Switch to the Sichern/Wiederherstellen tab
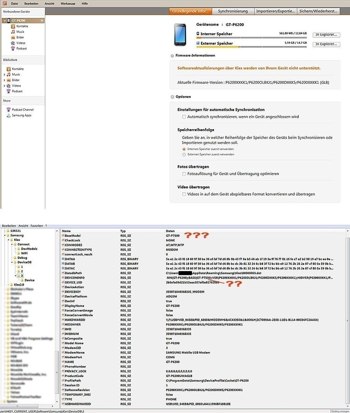 [318, 11]
